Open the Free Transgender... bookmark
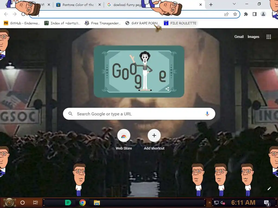The image size is (278, 208). 103,23
